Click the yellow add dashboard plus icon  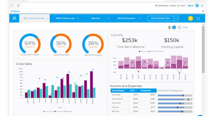pyautogui.click(x=190, y=18)
